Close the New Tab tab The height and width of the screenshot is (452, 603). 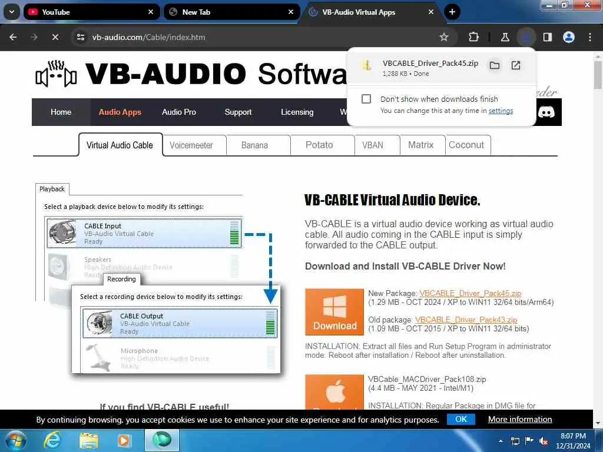pyautogui.click(x=291, y=12)
